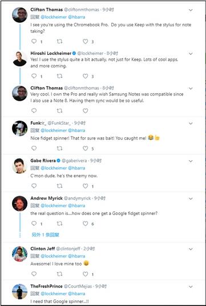
Task: Retweet Hiroshi Lockheimer's stylus reply
Action: (x=59, y=76)
